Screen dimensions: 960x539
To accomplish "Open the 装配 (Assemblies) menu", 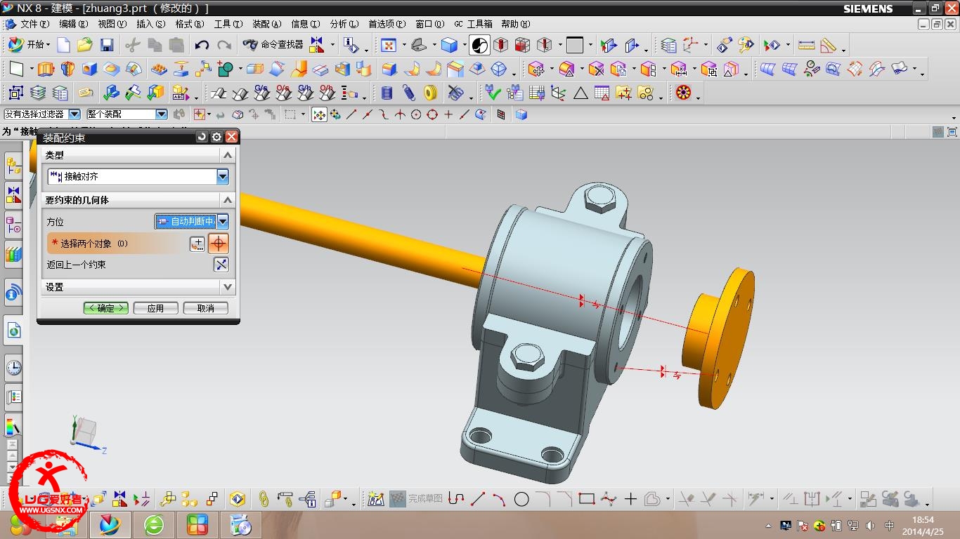I will pos(266,24).
